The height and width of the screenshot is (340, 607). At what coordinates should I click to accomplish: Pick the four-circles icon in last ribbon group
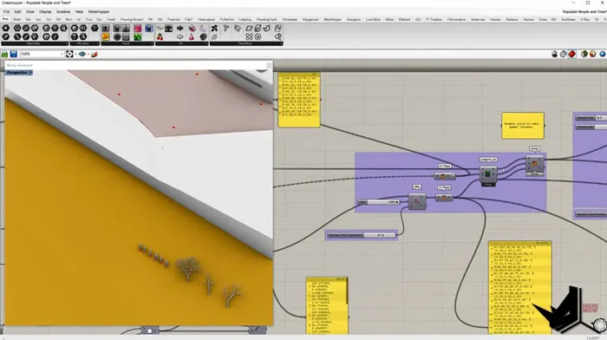[249, 36]
